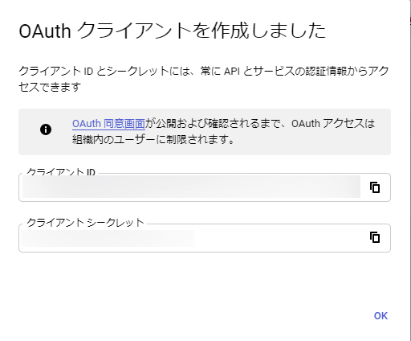Viewport: 411px width, 341px height.
Task: Click the word OAuth in the dialog title
Action: [45, 31]
